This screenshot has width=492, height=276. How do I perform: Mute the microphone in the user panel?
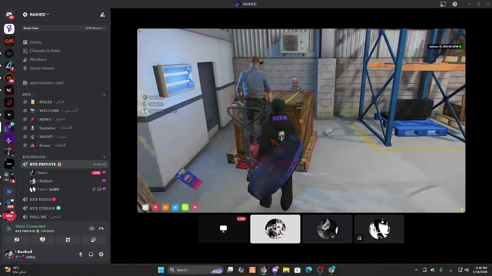81,254
